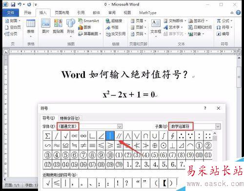The width and height of the screenshot is (244, 191).
Task: Switch to the References (引用) tab
Action: (81, 13)
